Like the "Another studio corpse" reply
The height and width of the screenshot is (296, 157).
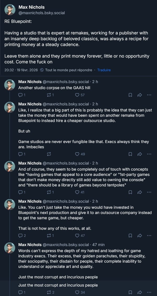(x=77, y=95)
